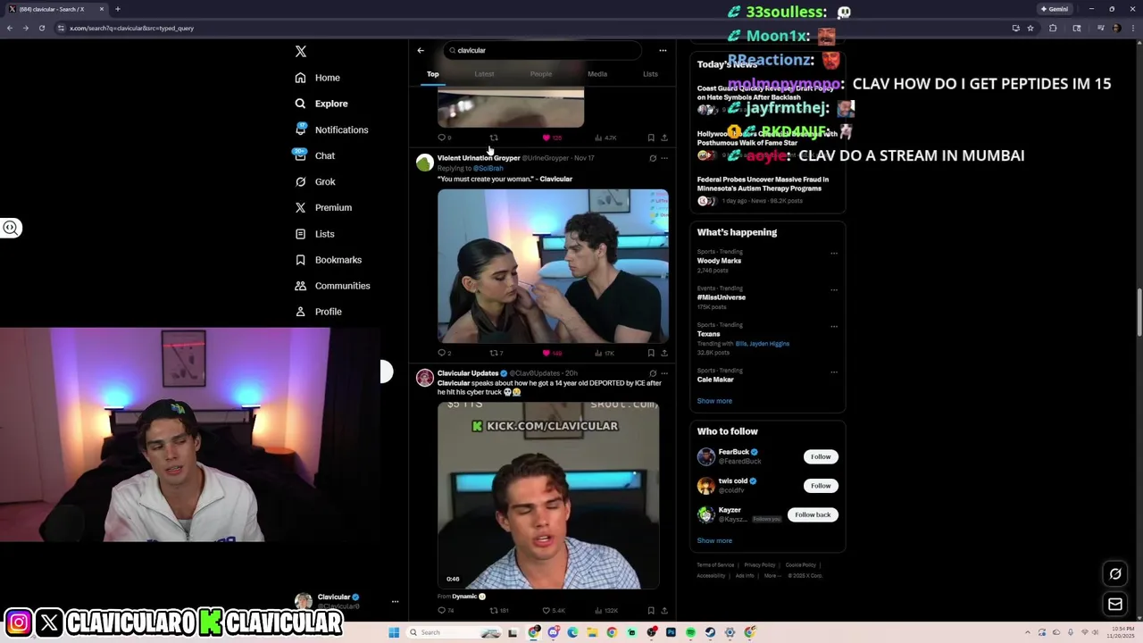
Task: Follow the twis cold account
Action: pos(821,486)
